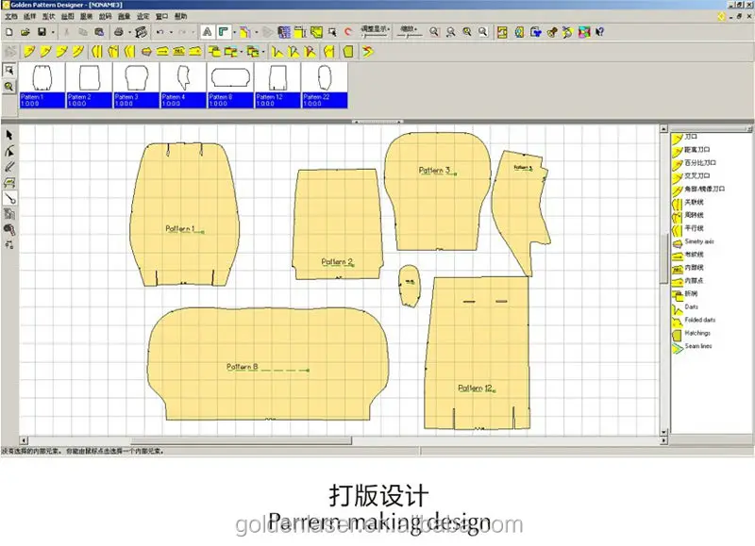Toggle the magnifier view button beside thumbnails
Screen dimensions: 755x546
[x=9, y=86]
